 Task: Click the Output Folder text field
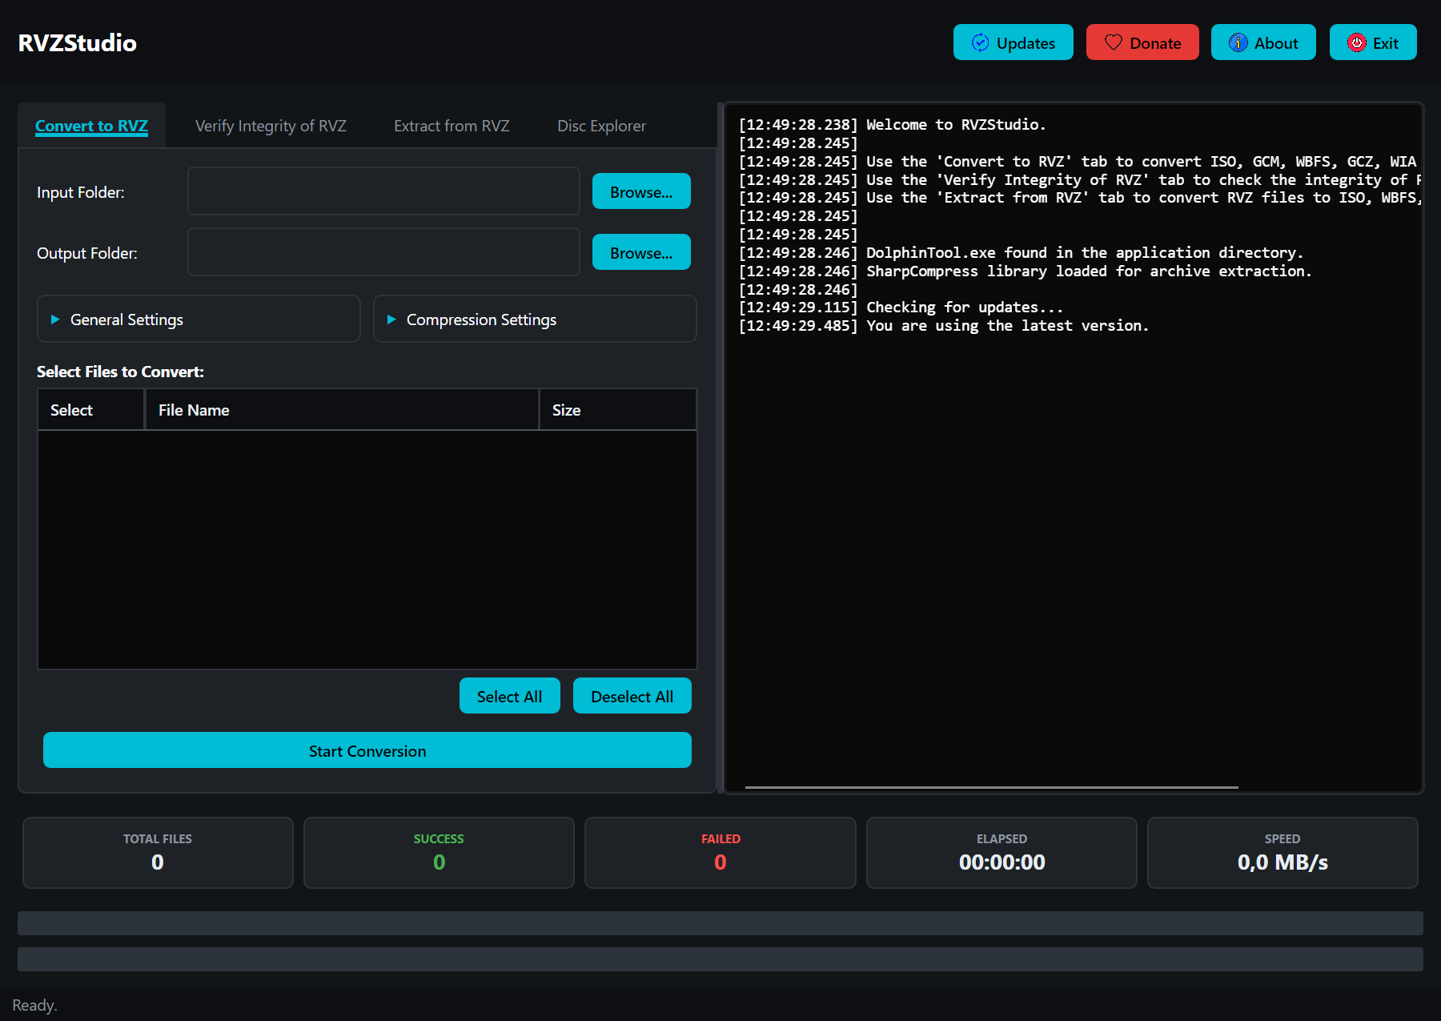[383, 252]
